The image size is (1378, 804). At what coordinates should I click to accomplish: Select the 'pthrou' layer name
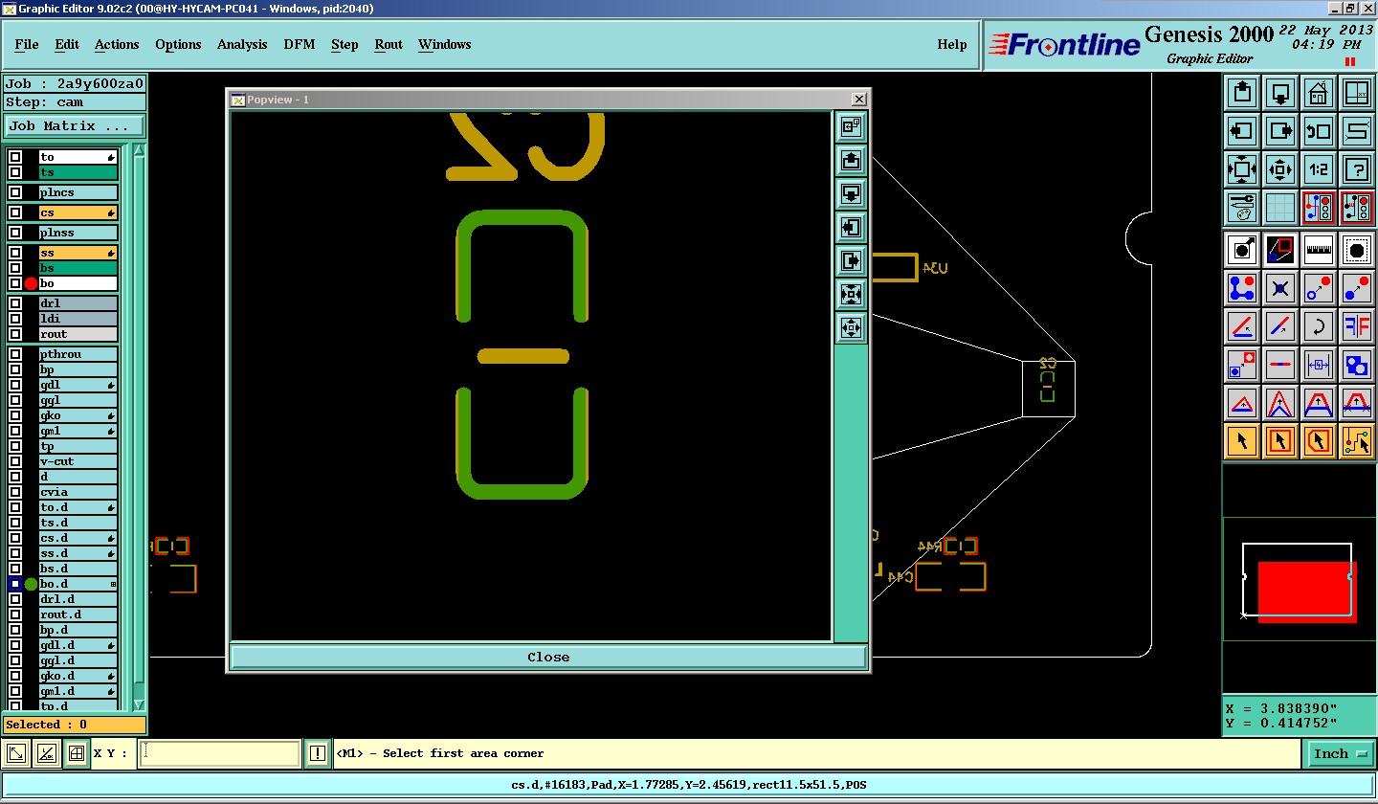pos(78,354)
